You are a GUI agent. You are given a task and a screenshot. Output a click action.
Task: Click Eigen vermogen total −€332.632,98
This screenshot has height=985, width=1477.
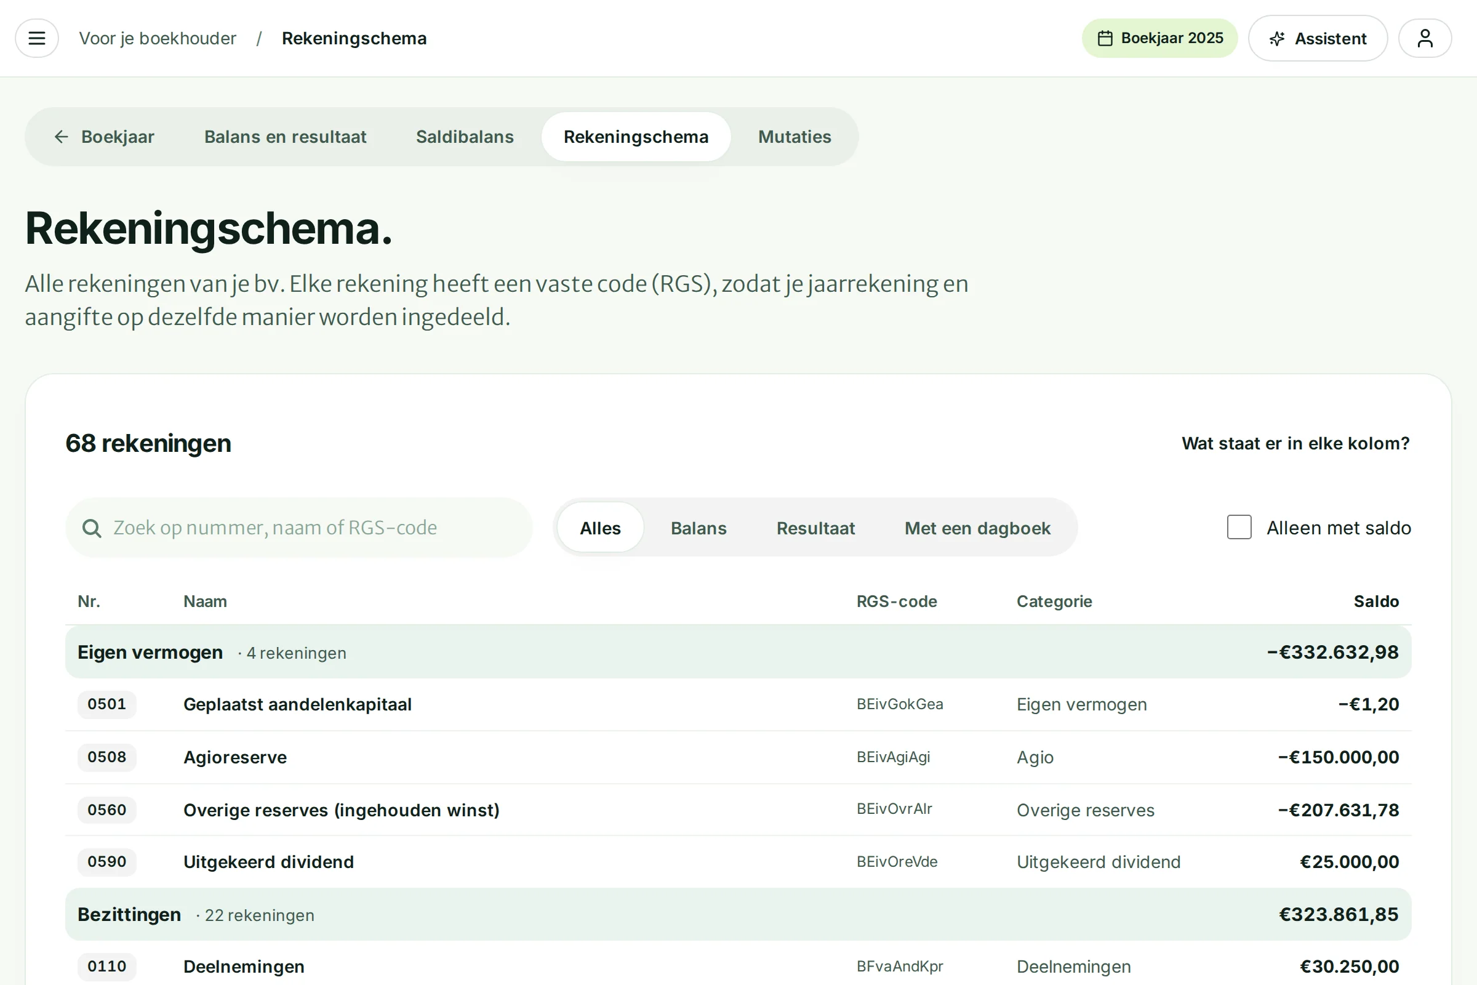tap(1332, 652)
